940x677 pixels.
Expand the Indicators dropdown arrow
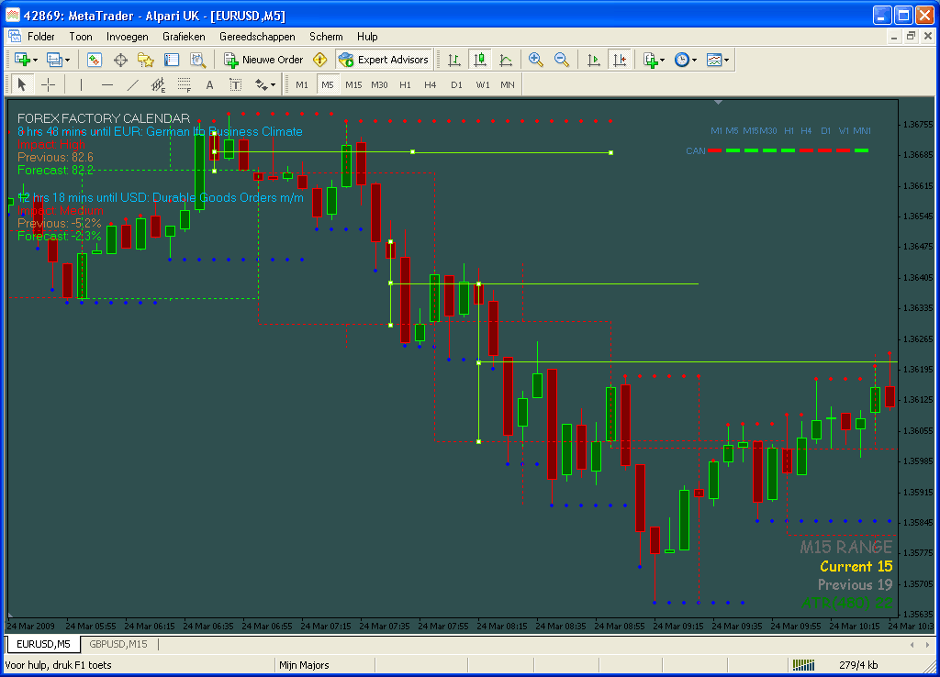coord(663,60)
